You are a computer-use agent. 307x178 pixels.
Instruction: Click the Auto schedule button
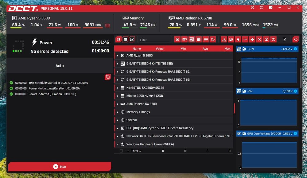(60, 66)
